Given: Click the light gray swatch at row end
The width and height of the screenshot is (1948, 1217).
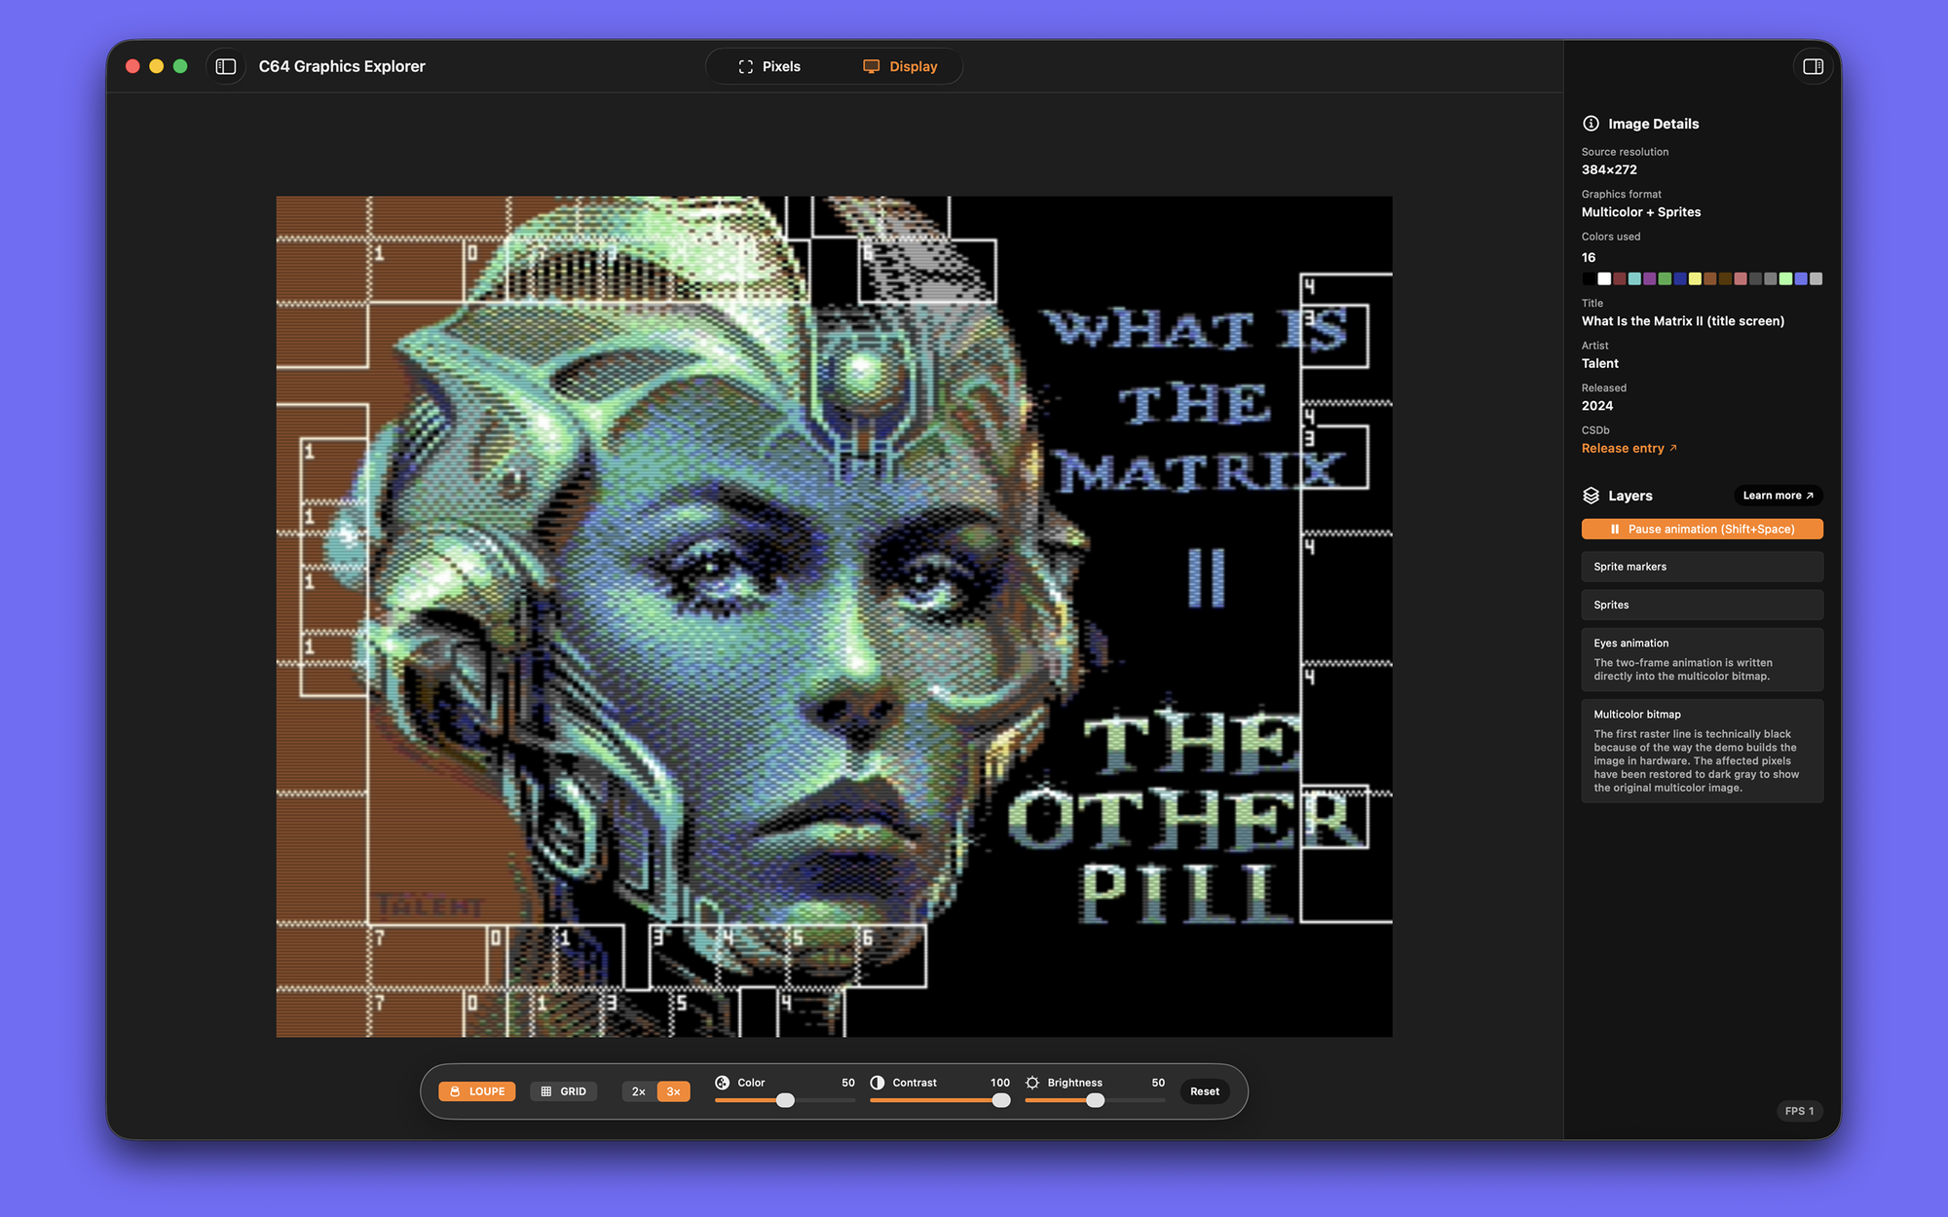Looking at the screenshot, I should click(x=1816, y=279).
